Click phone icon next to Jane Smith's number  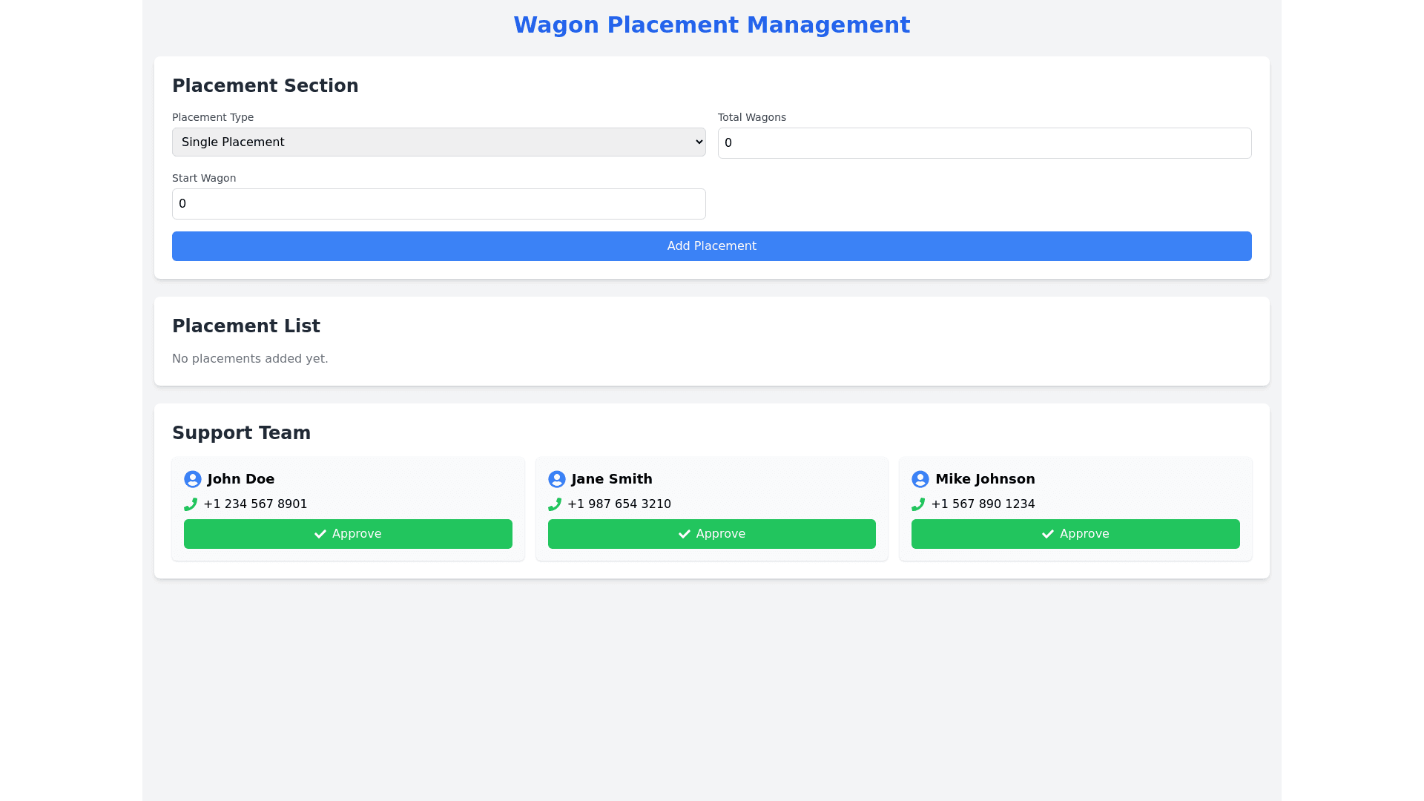(x=555, y=504)
